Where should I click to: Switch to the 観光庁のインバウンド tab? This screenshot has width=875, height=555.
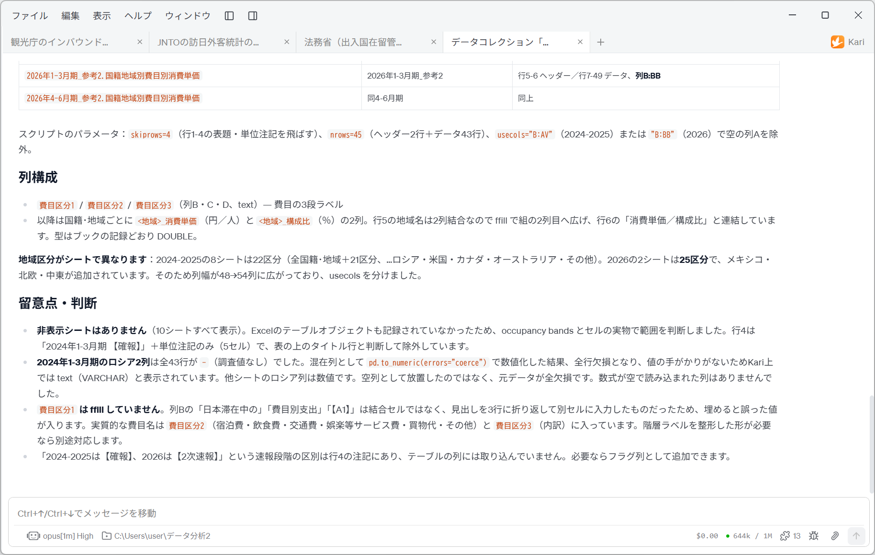coord(59,42)
